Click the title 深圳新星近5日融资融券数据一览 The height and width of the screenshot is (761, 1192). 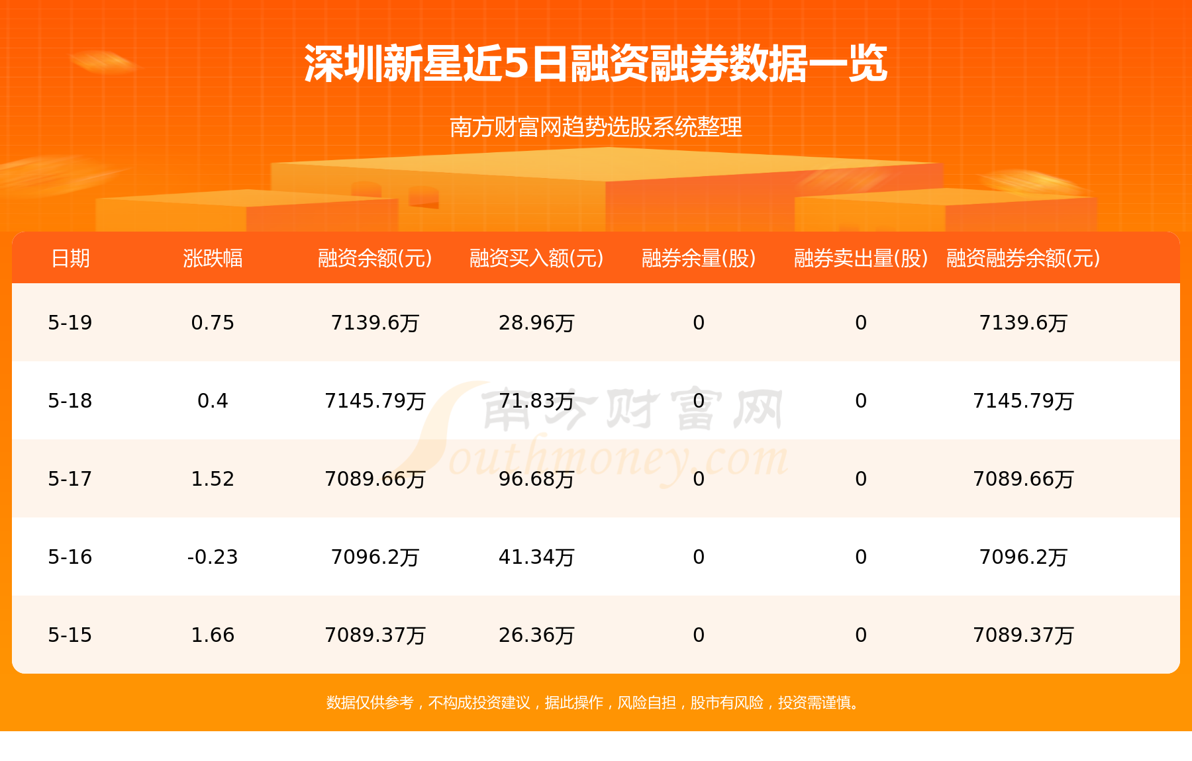595,64
